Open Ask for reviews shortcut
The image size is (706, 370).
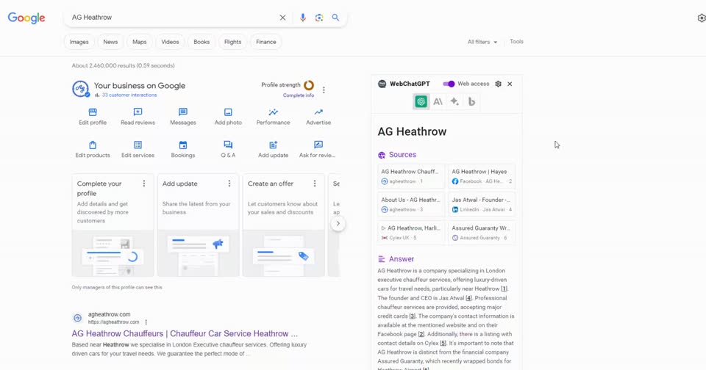coord(318,149)
